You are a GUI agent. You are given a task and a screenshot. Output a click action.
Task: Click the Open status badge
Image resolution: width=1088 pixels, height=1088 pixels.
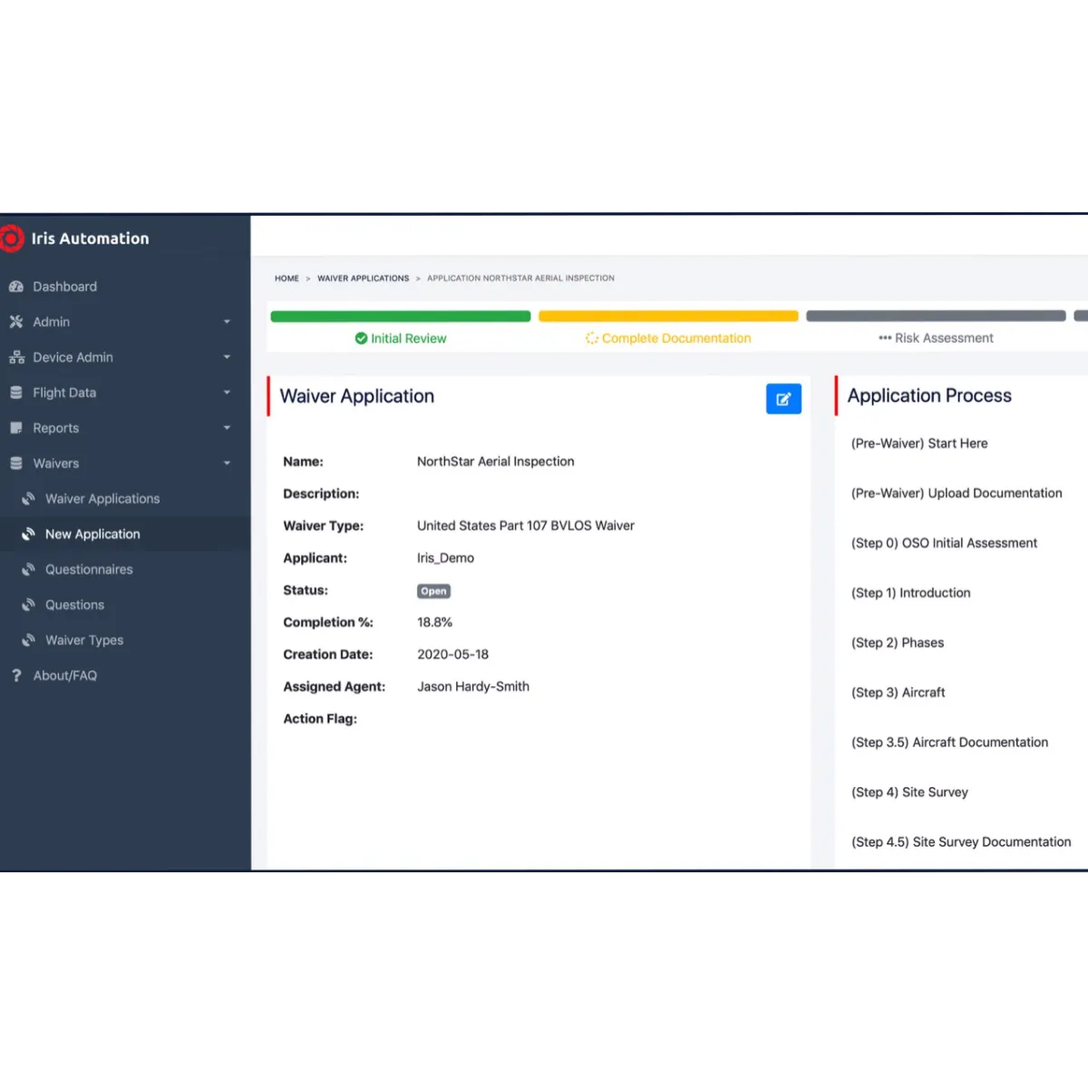pyautogui.click(x=433, y=591)
